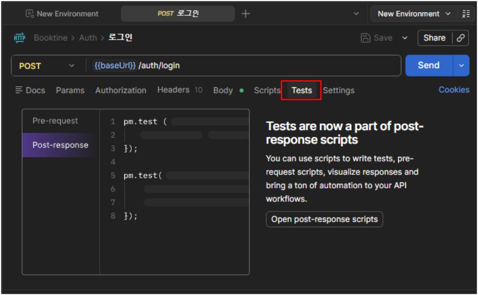Go to Auth breadcrumb folder
The image size is (478, 295).
88,38
